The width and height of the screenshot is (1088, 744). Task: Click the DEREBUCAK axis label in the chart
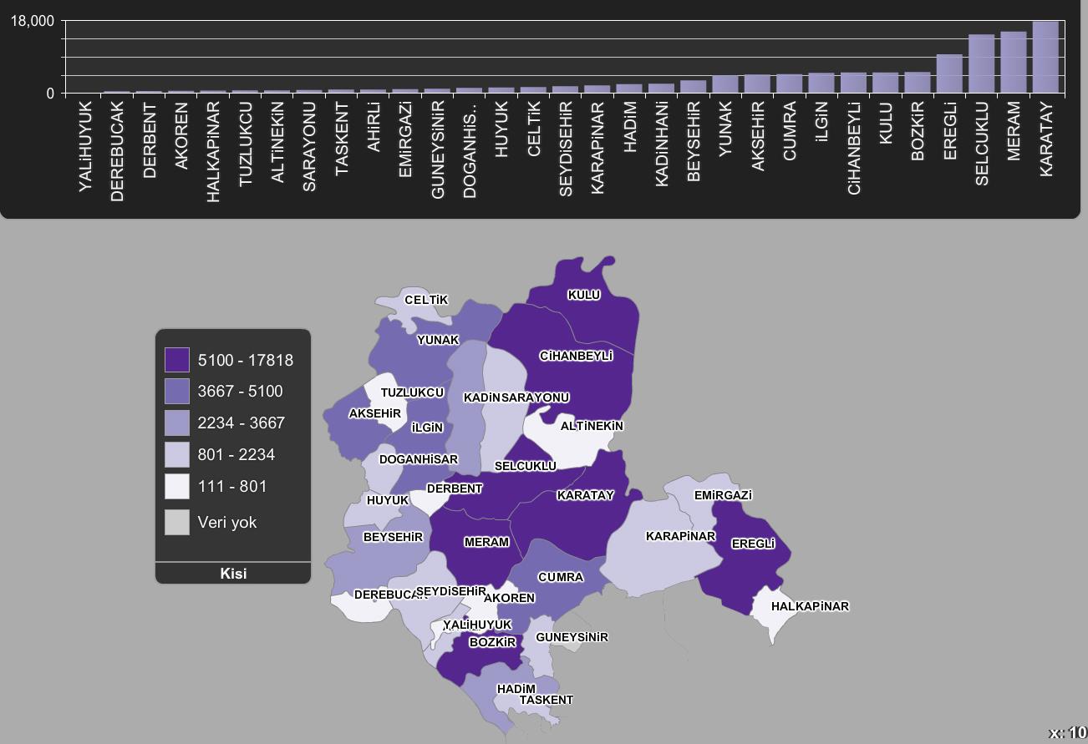(117, 151)
